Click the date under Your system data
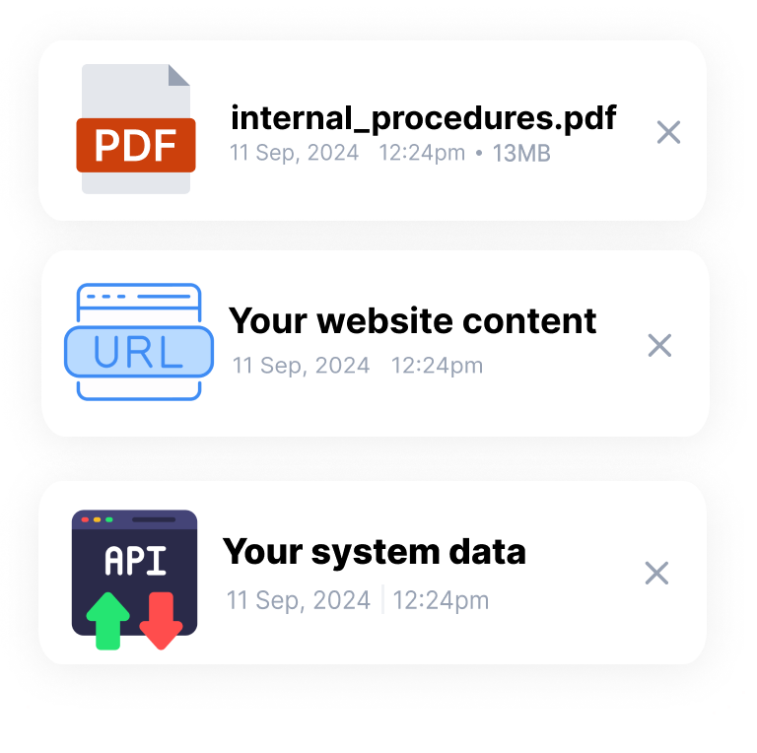This screenshot has width=757, height=753. pyautogui.click(x=299, y=600)
